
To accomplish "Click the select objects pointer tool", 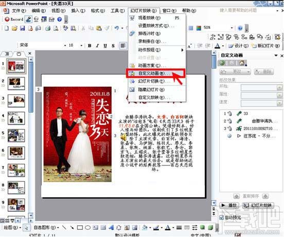I will coord(26,227).
